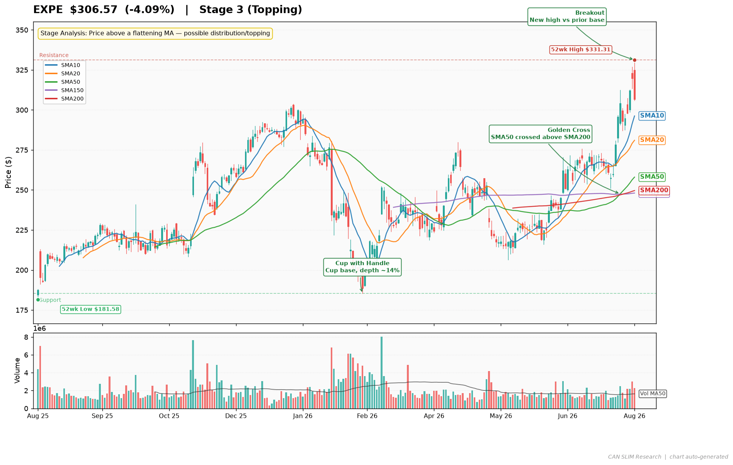Select the May 26 date label
This screenshot has height=465, width=733.
tap(501, 416)
